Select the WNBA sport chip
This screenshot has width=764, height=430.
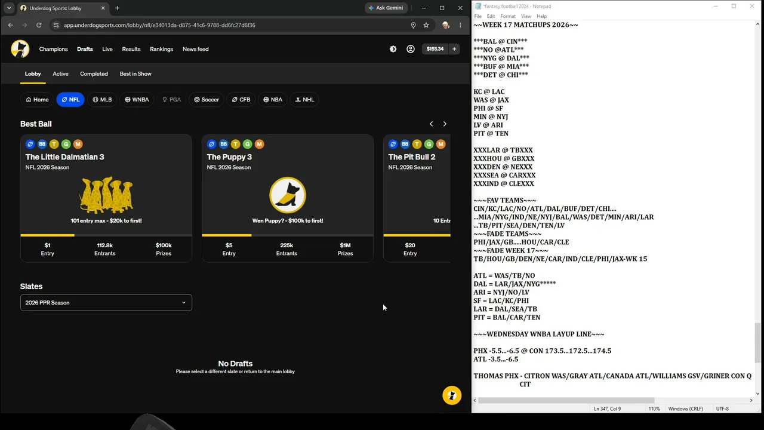137,100
